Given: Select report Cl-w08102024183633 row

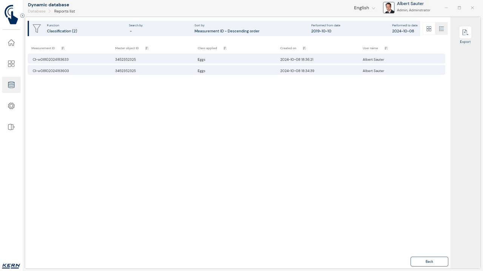Looking at the screenshot, I should (x=236, y=59).
